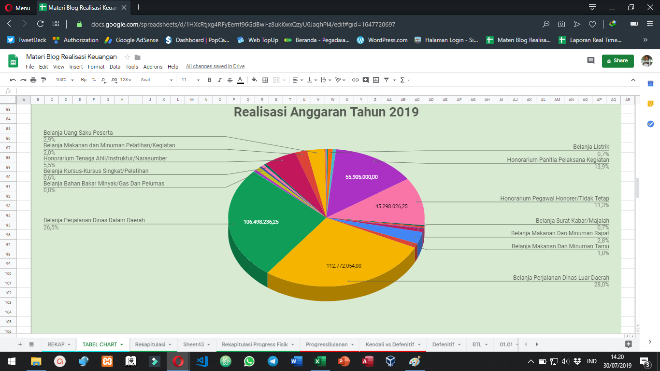Screen dimensions: 660x371
Task: Open the fill color picker
Action: (x=255, y=80)
